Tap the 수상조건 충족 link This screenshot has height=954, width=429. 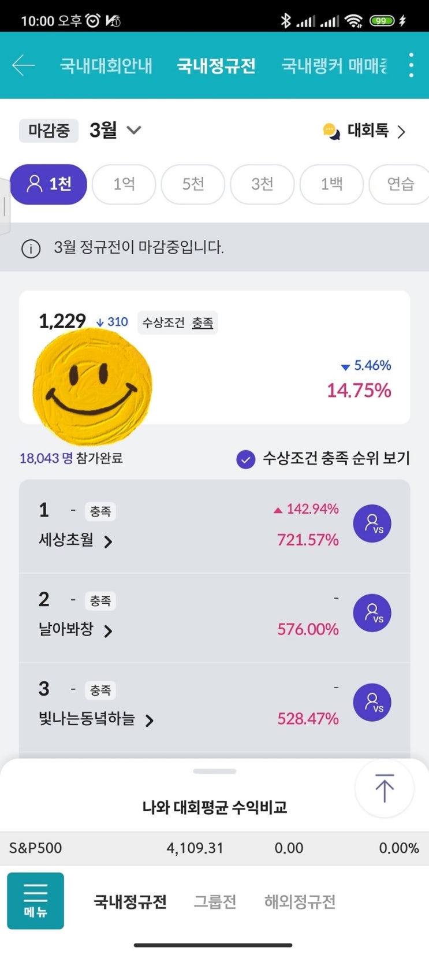[x=202, y=323]
